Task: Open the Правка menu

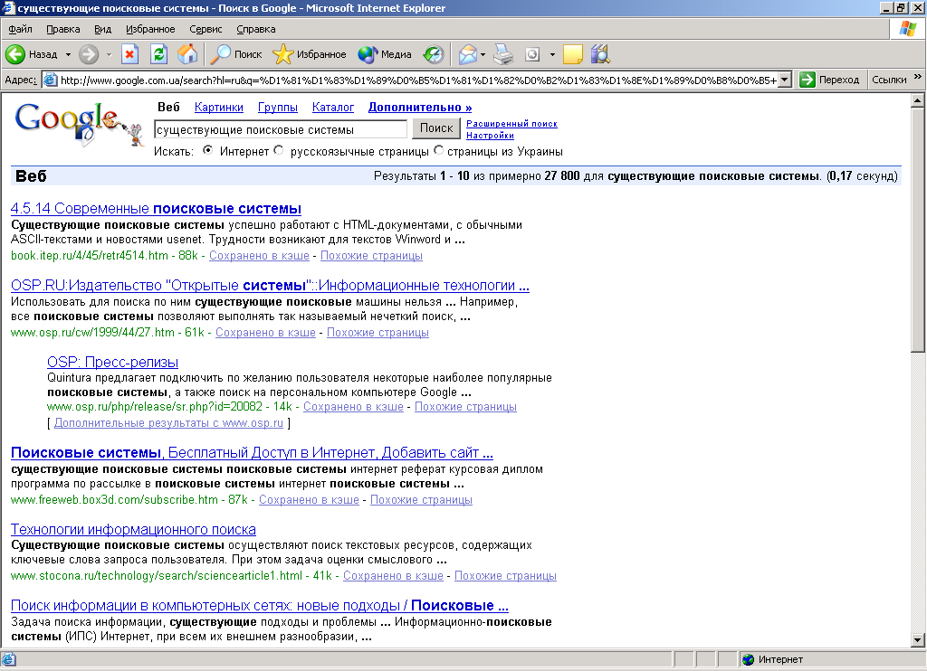Action: click(63, 29)
